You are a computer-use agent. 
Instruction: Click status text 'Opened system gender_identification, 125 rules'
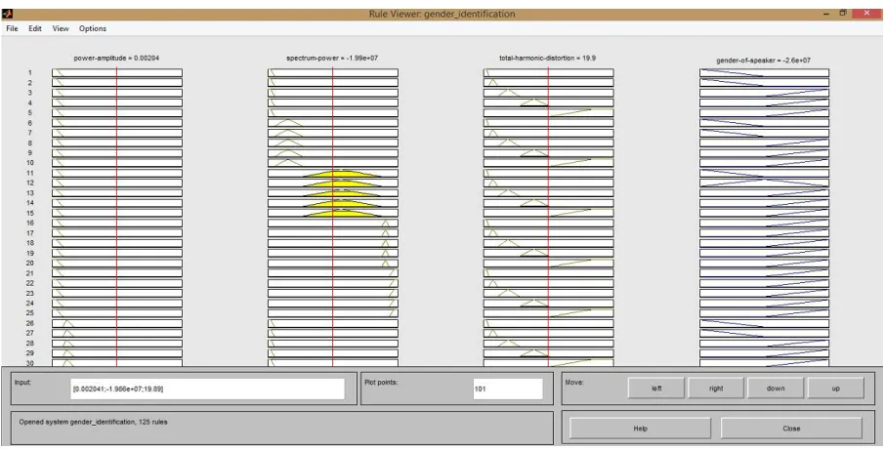(x=93, y=422)
